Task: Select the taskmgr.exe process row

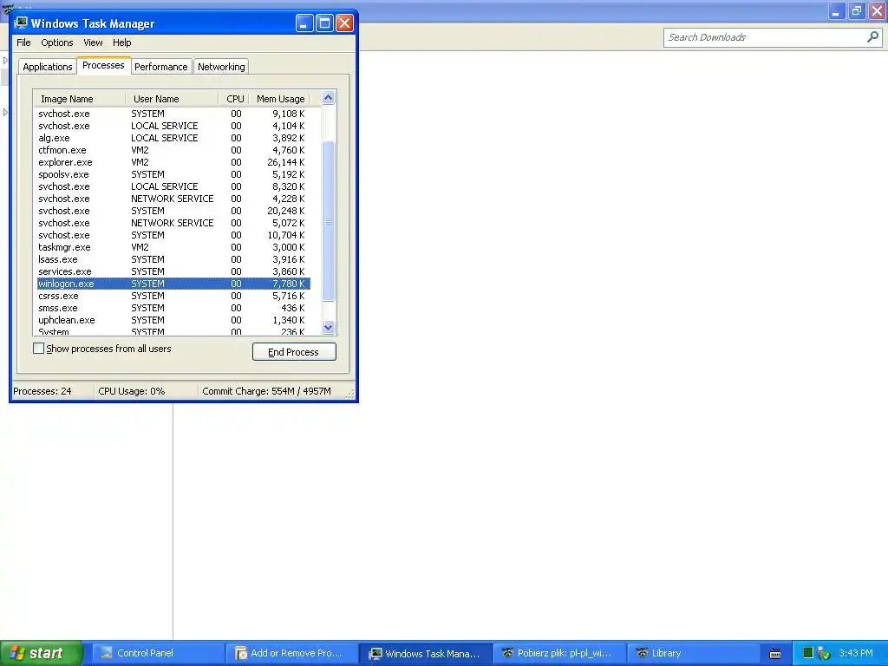Action: coord(173,247)
